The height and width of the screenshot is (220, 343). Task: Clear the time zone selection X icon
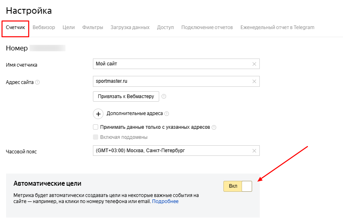click(254, 151)
